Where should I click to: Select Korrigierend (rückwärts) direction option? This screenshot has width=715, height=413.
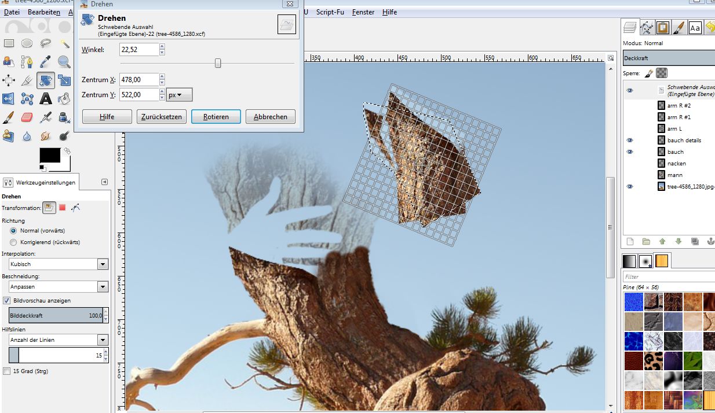coord(14,242)
